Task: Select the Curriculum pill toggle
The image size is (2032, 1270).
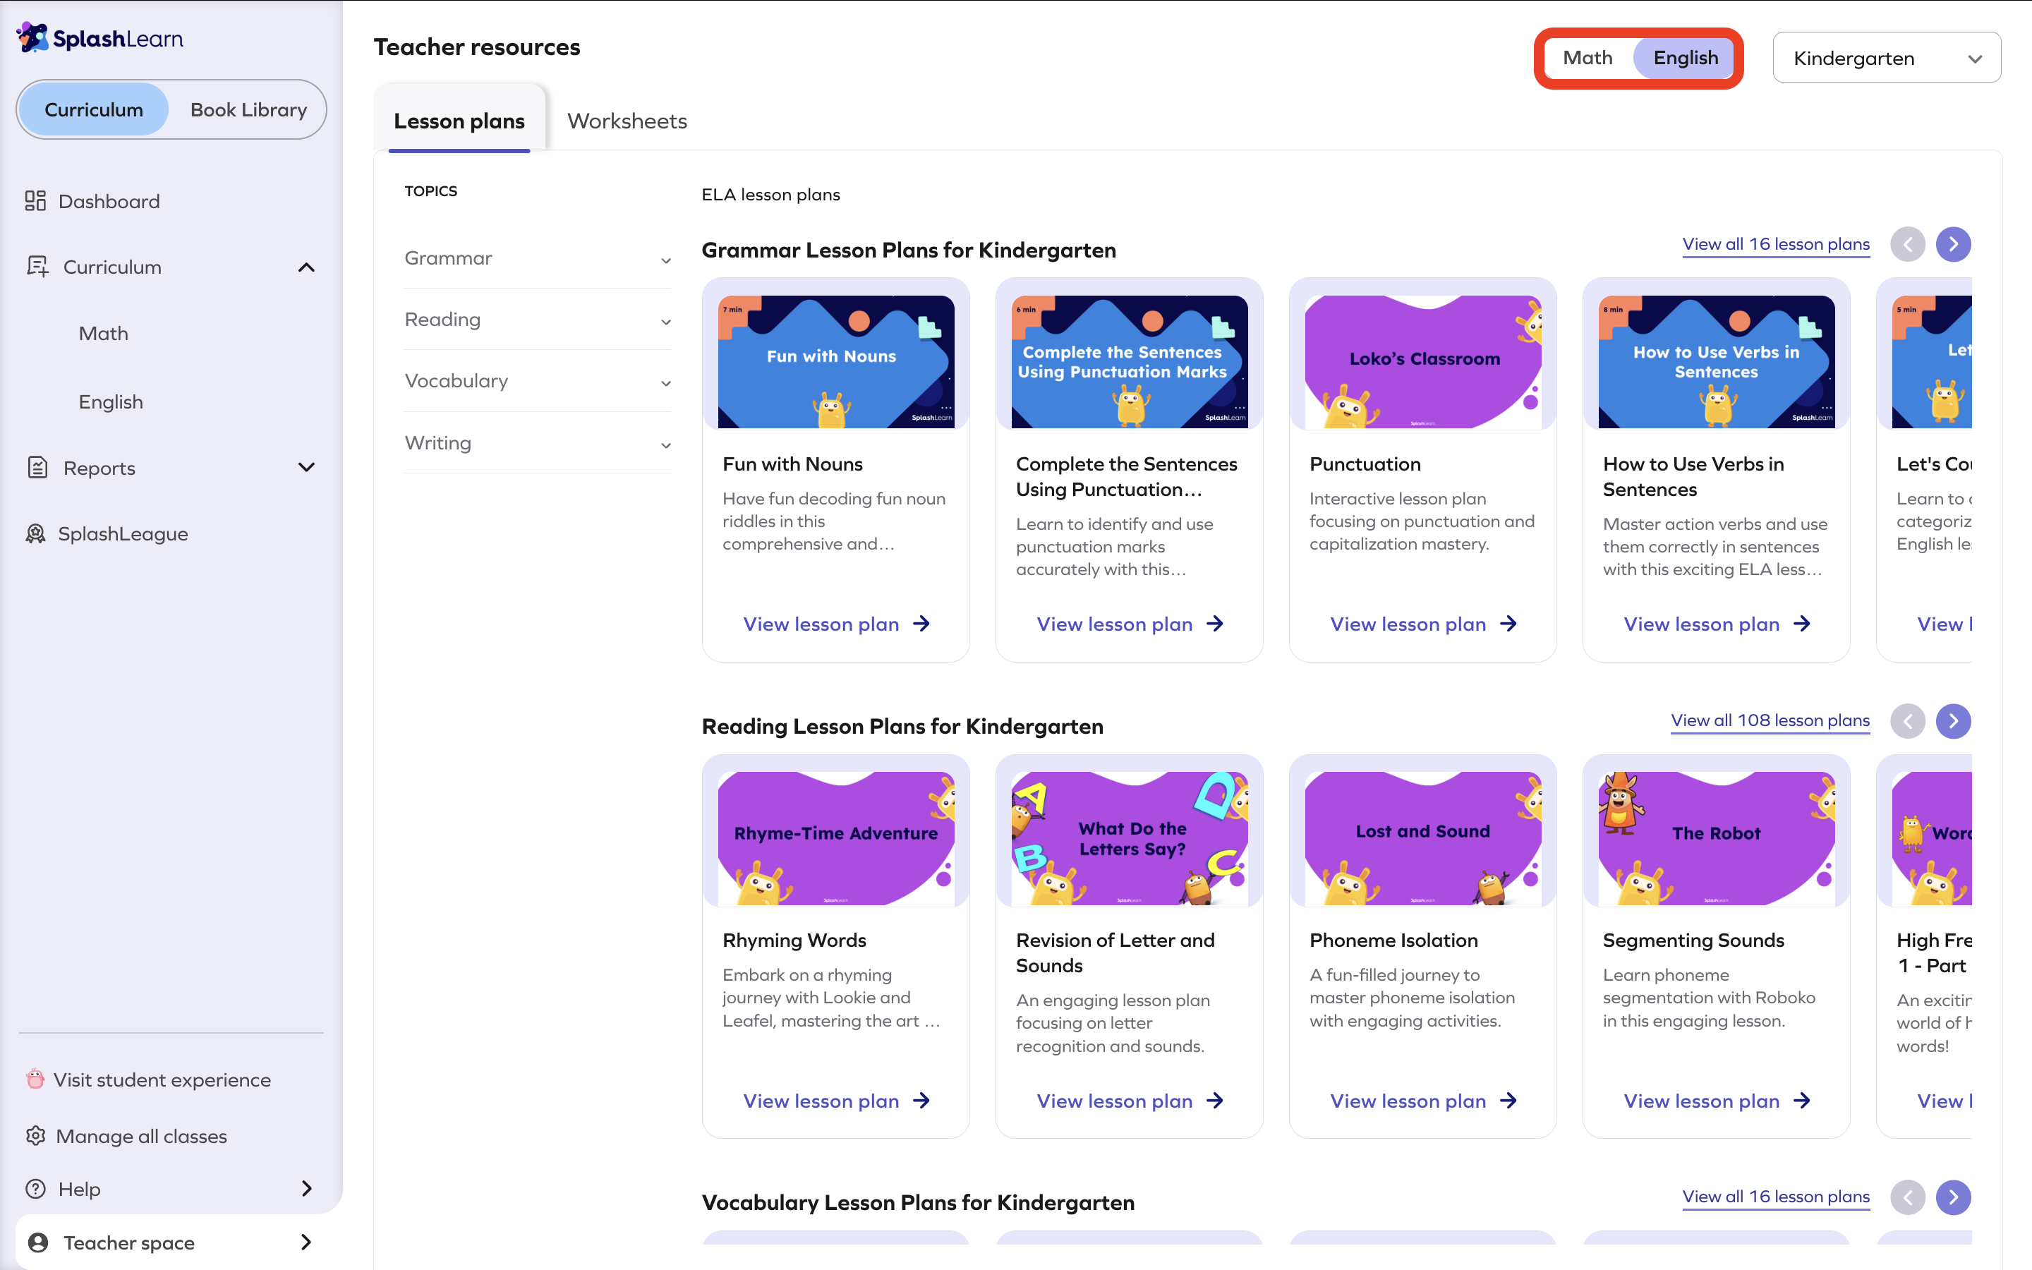Action: tap(93, 109)
